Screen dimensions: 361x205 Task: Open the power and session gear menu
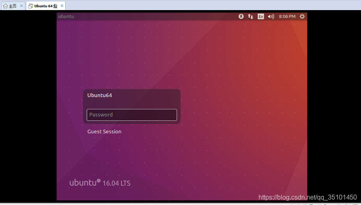tap(302, 17)
